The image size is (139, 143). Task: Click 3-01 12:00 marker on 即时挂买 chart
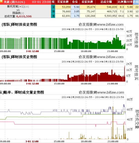coord(32,84)
